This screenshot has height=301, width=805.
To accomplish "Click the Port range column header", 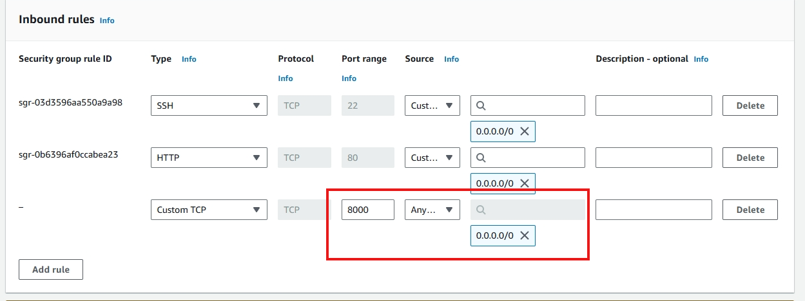I will (364, 59).
